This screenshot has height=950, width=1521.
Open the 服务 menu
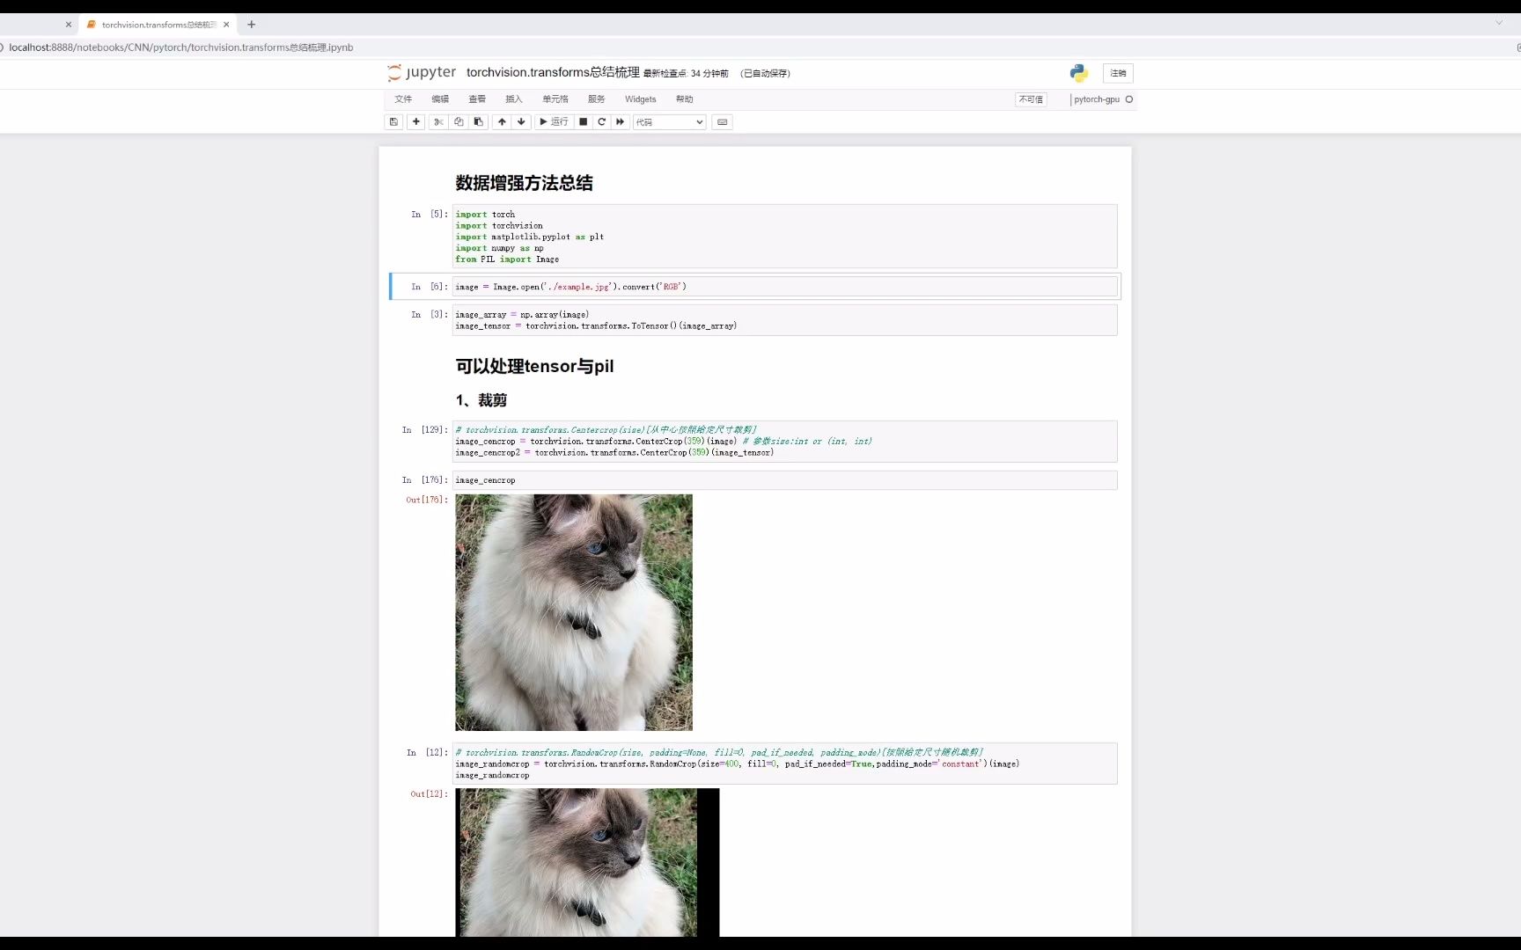click(597, 99)
